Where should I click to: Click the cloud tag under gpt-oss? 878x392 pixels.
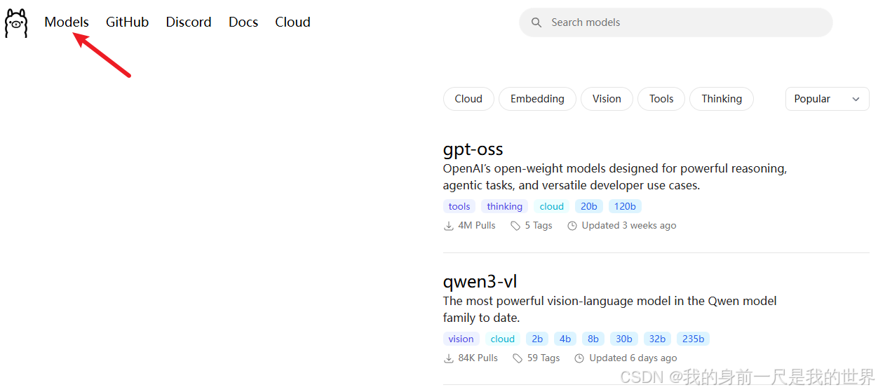pos(552,206)
